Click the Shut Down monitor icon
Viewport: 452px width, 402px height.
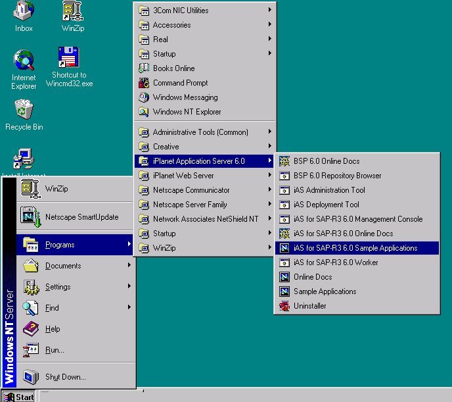[31, 376]
